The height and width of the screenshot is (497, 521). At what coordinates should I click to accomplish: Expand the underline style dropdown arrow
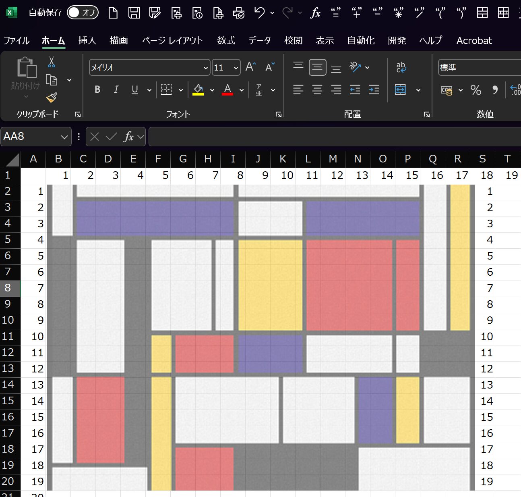[149, 90]
